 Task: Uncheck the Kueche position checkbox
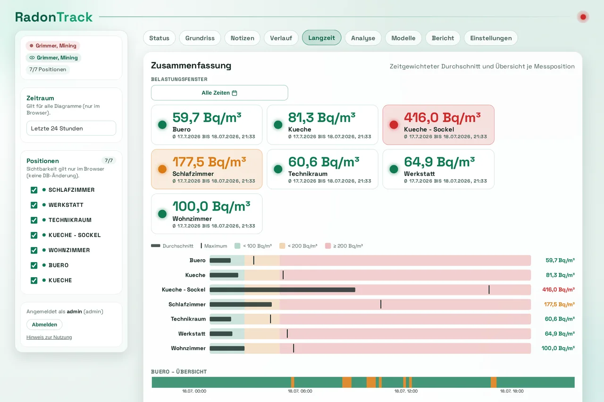coord(34,280)
